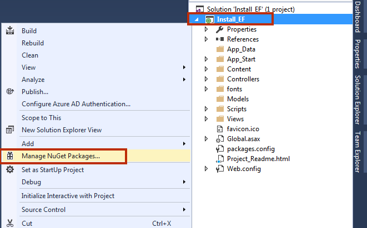Screen dimensions: 367x228
Task: Click the Build icon in context menu
Action: pos(10,30)
